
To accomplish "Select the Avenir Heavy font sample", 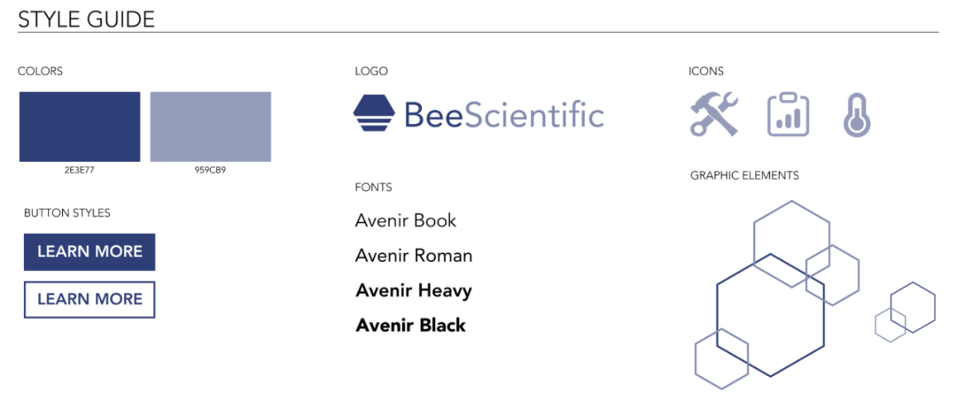I will coord(413,290).
